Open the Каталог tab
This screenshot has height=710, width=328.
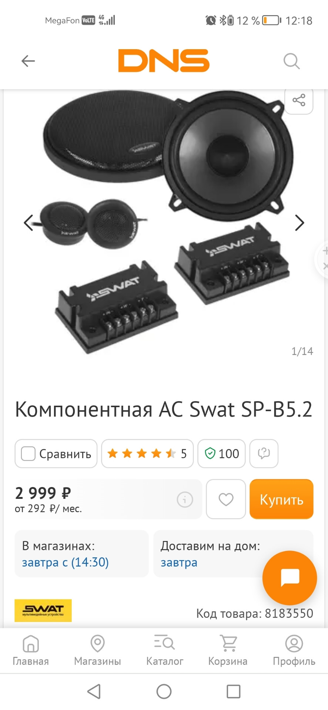(165, 650)
